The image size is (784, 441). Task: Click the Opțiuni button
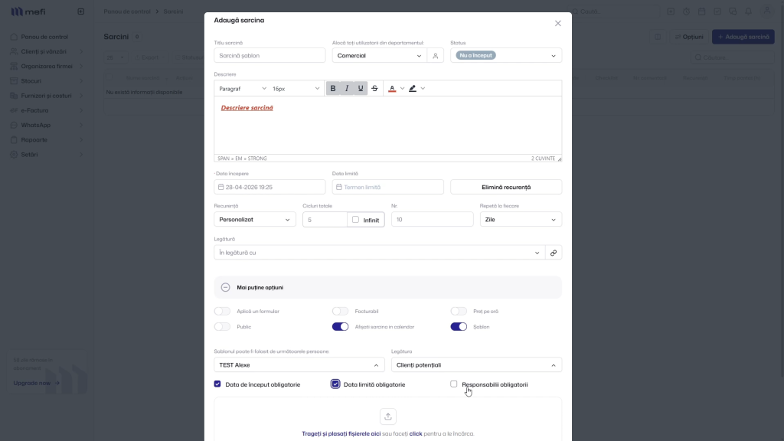click(x=690, y=37)
